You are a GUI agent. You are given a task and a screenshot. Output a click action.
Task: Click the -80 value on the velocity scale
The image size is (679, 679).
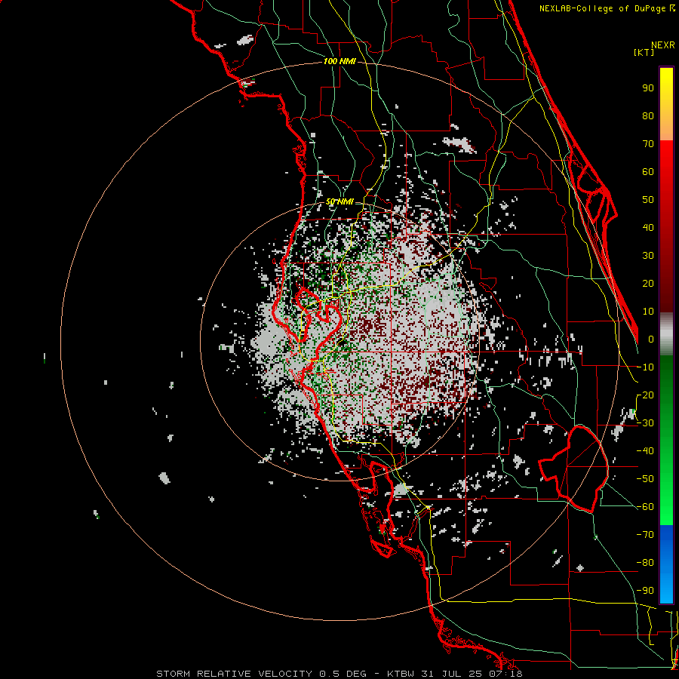(x=645, y=563)
